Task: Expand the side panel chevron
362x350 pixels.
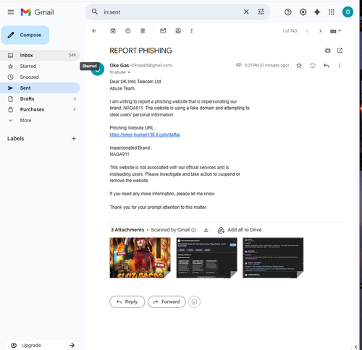Action: coord(355,346)
